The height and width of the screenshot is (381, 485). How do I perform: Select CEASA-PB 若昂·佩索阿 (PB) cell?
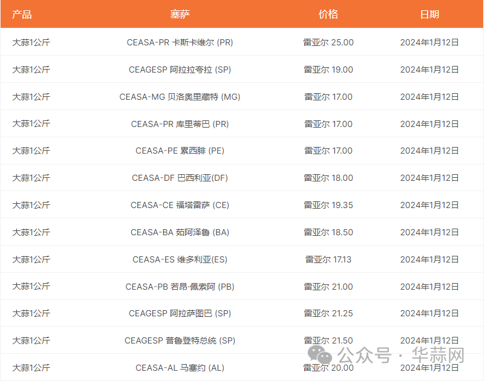click(180, 287)
